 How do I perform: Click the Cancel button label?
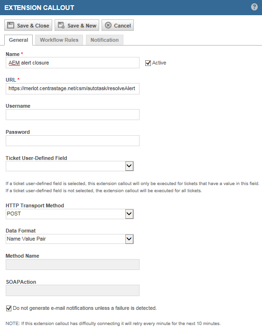tap(122, 26)
